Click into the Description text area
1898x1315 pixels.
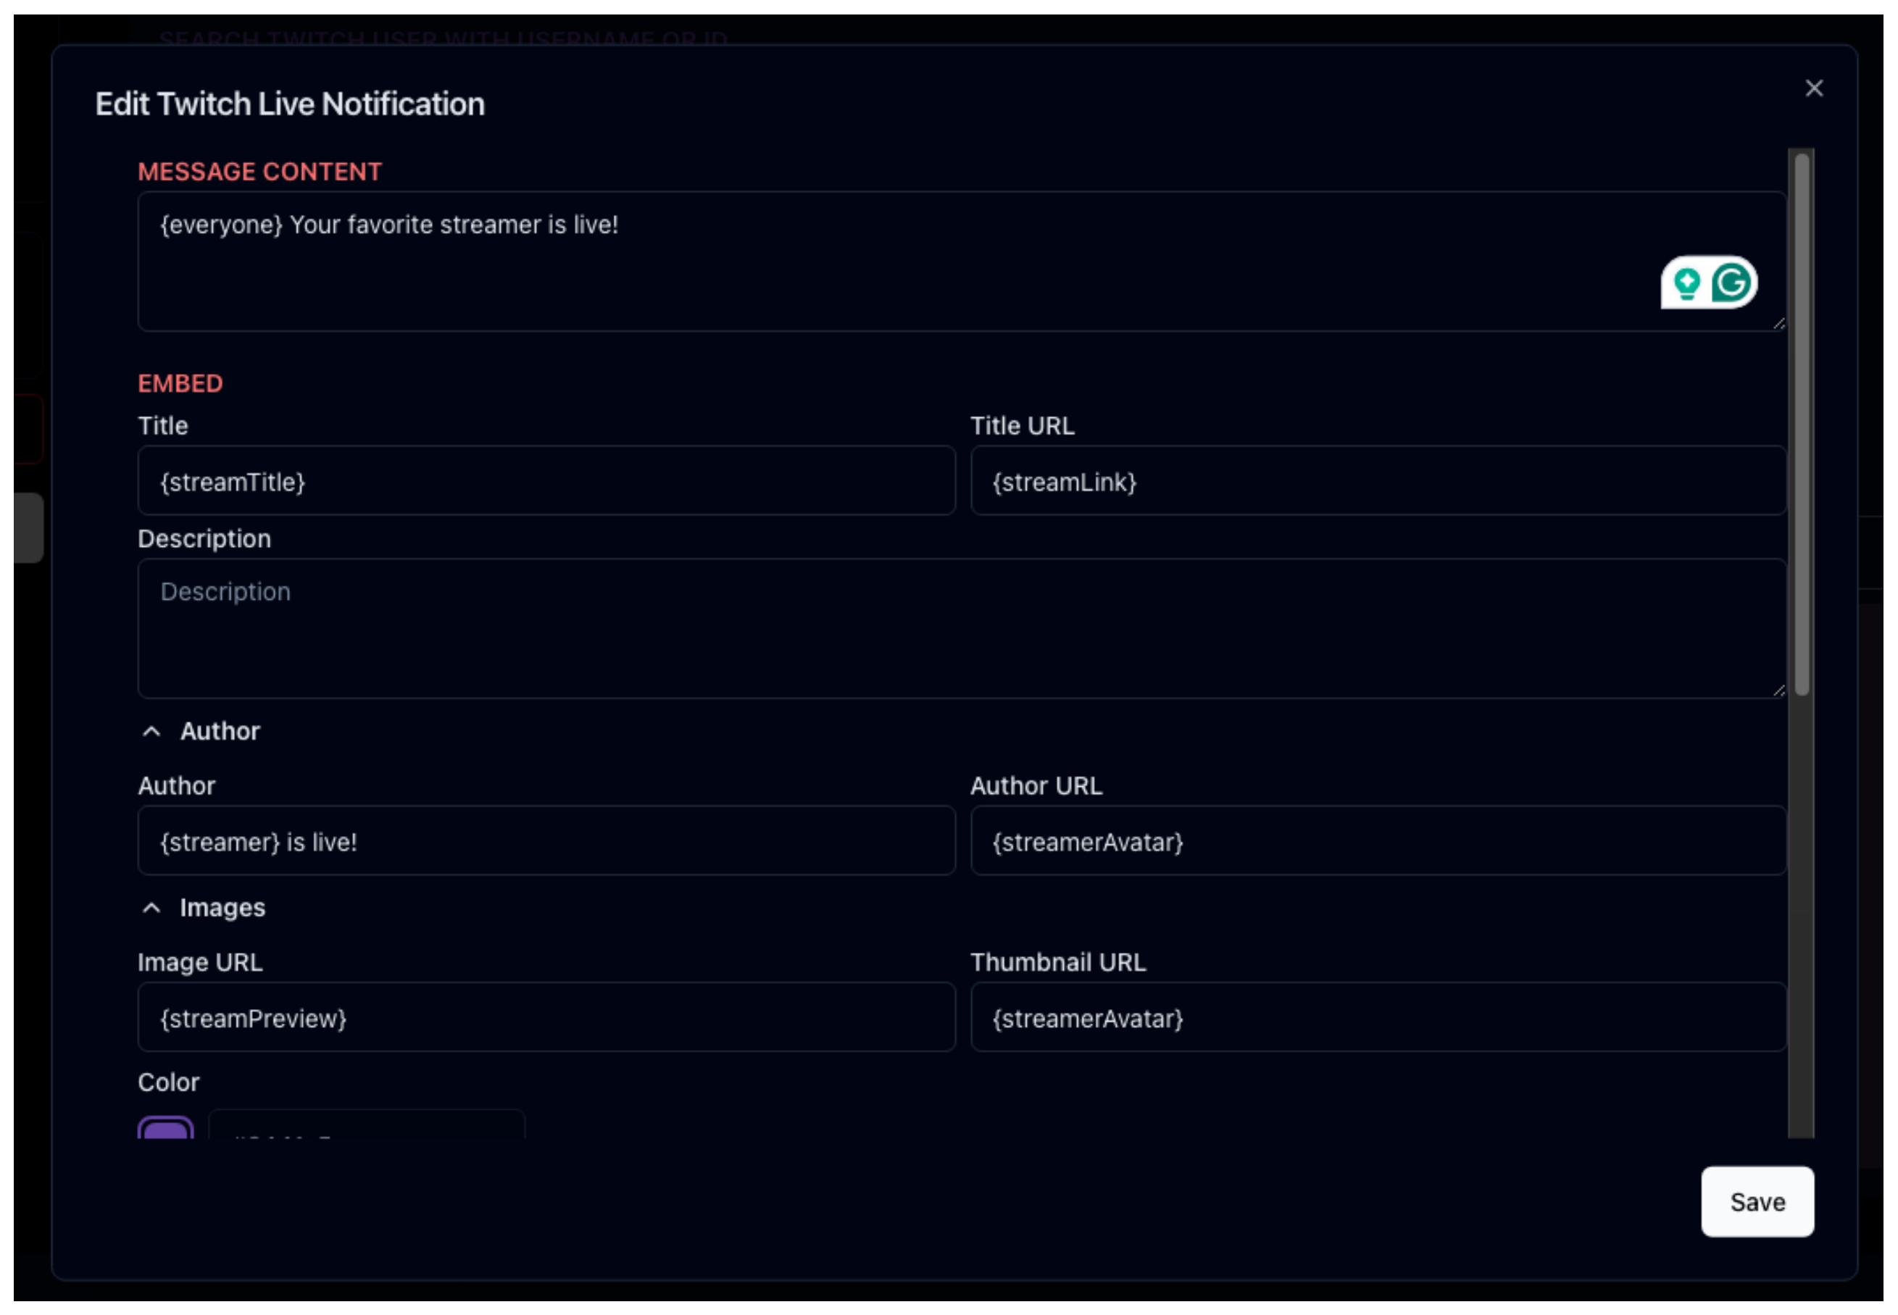click(x=962, y=629)
